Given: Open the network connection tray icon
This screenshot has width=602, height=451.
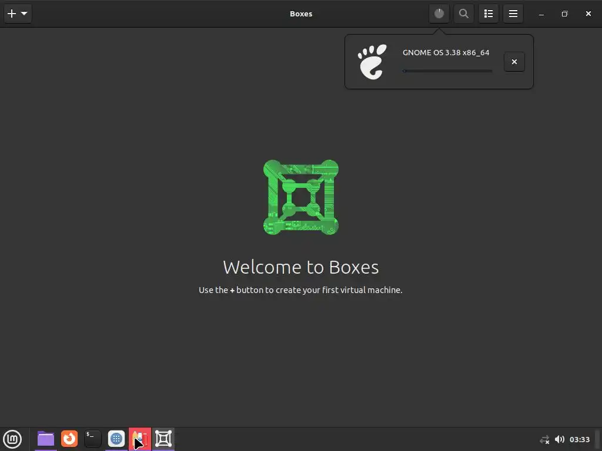Looking at the screenshot, I should 544,439.
